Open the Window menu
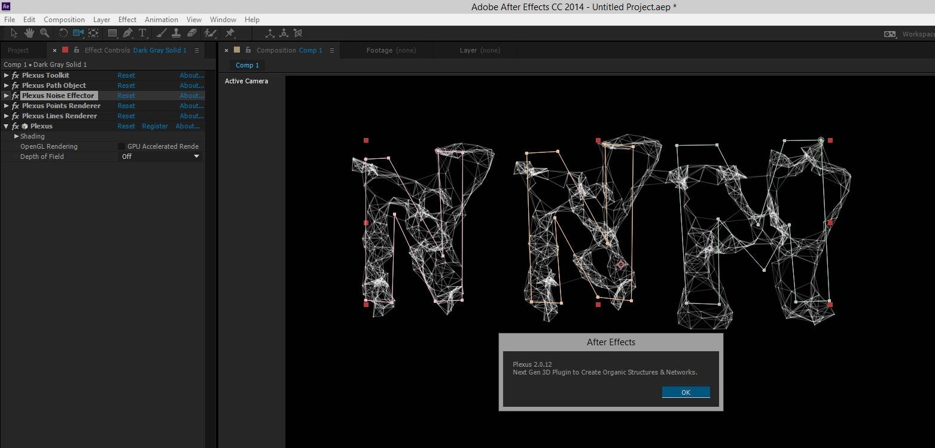The image size is (935, 448). pos(223,20)
